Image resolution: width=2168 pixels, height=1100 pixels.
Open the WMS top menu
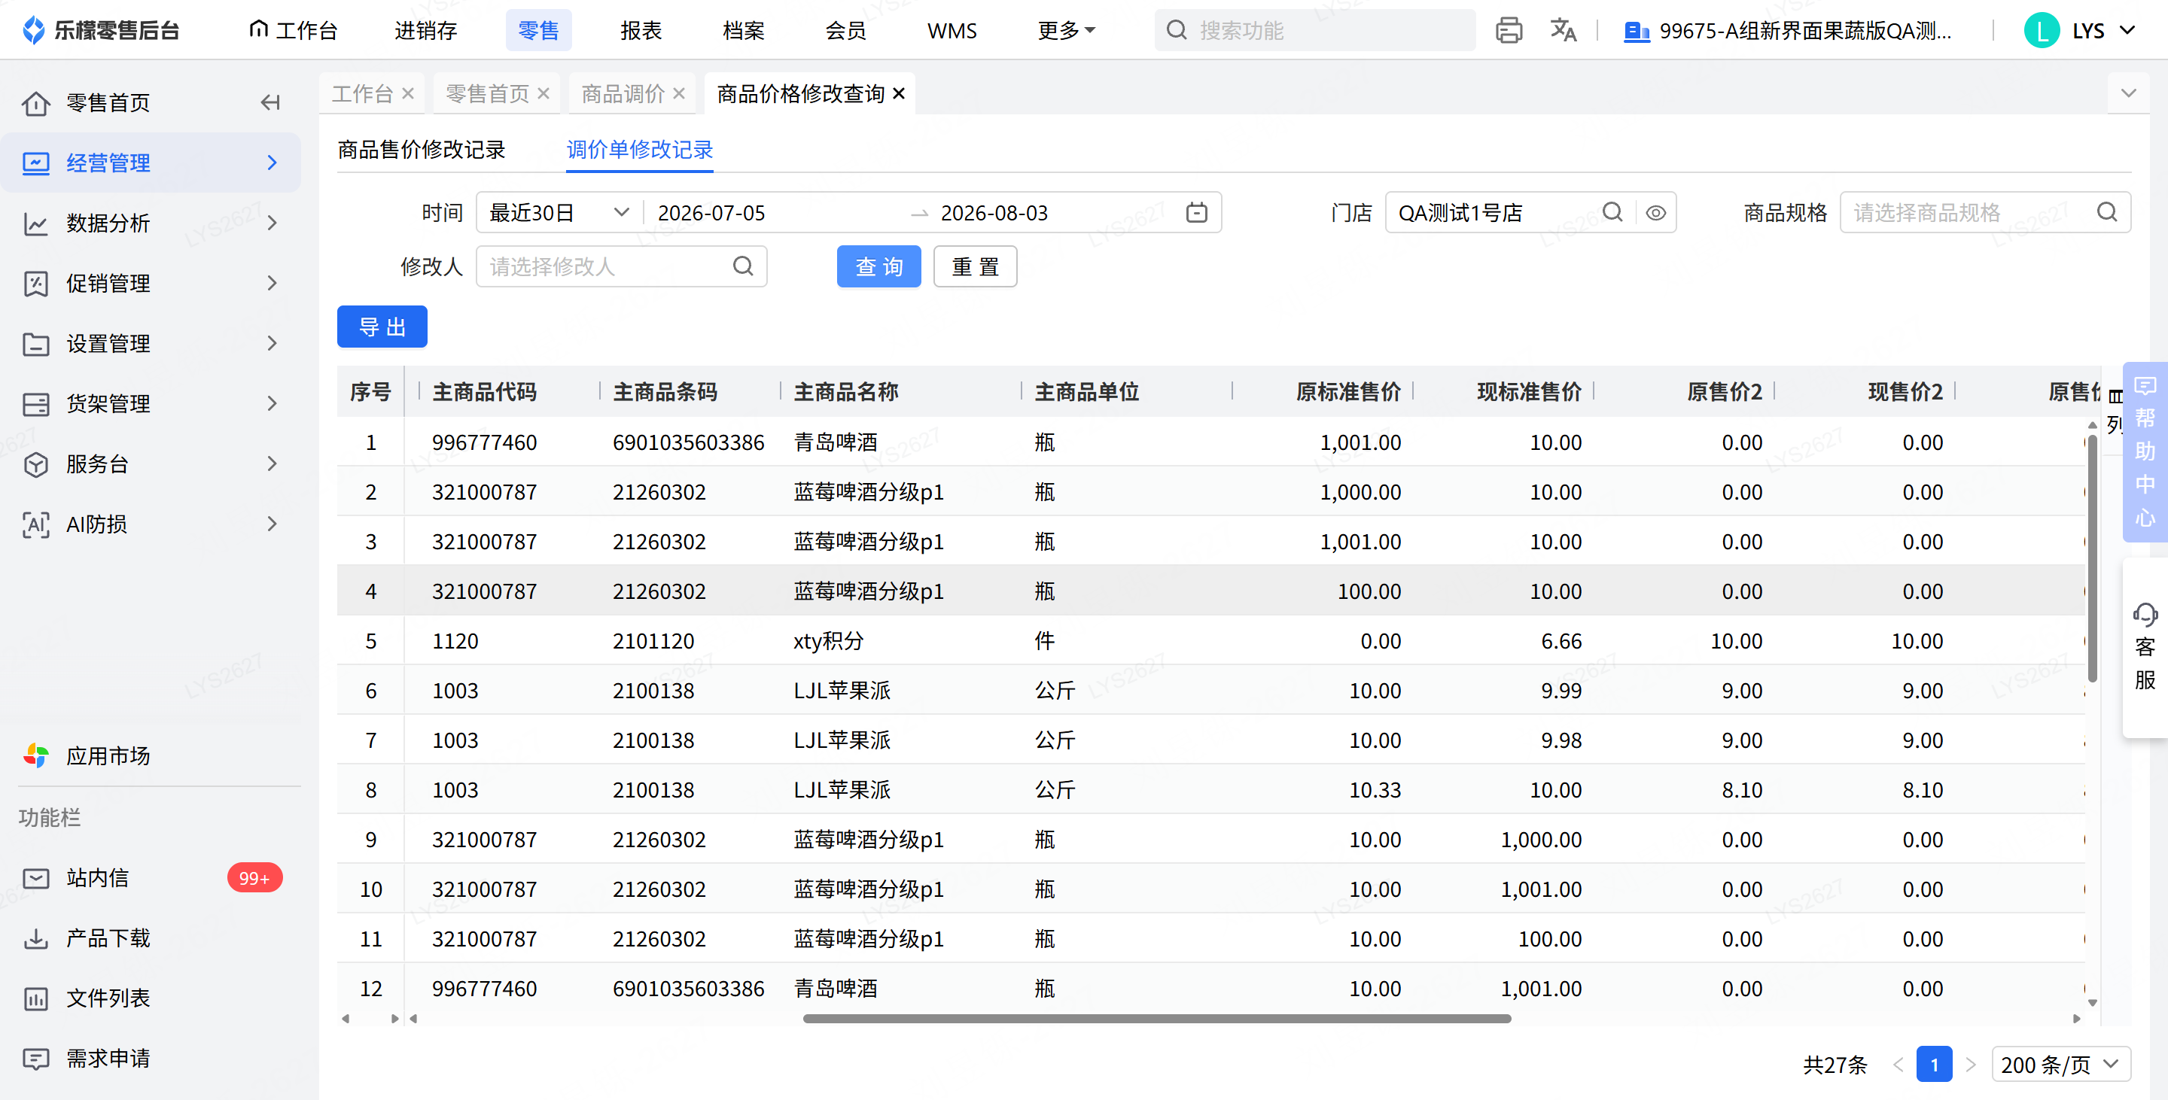point(952,31)
